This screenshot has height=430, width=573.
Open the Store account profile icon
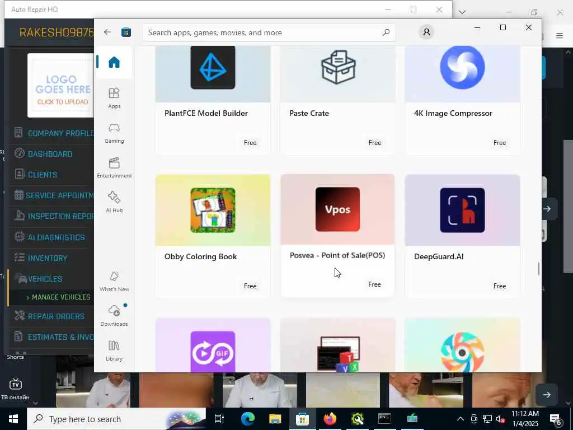click(x=426, y=32)
